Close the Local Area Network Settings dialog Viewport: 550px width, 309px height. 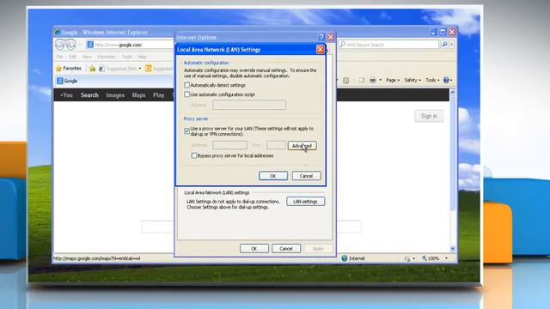click(x=320, y=50)
